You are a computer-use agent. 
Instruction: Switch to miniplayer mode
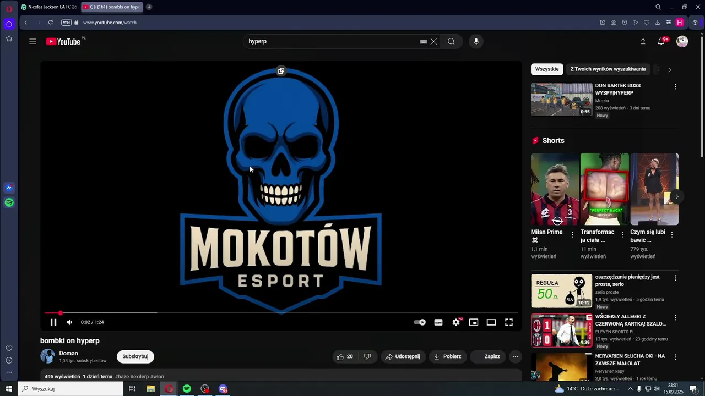click(x=474, y=322)
